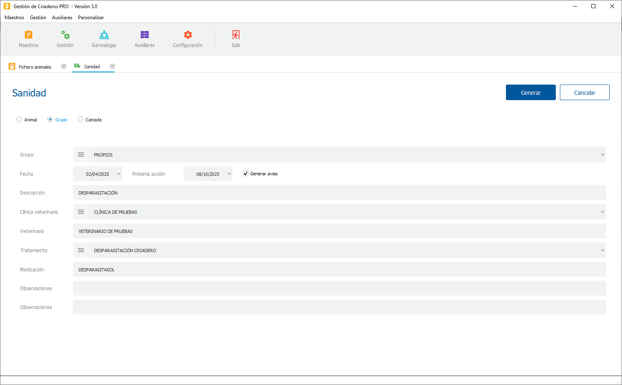Click the Gestión gears icon

click(x=65, y=35)
